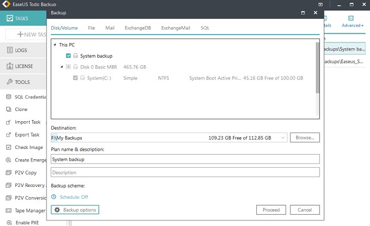
Task: Close the Backup dialog
Action: (x=315, y=12)
